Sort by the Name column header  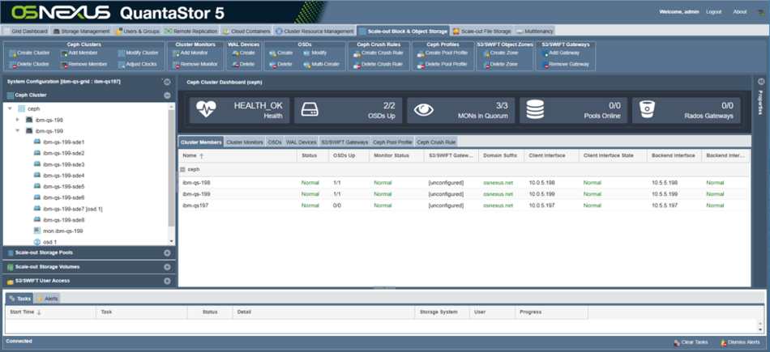click(x=237, y=155)
